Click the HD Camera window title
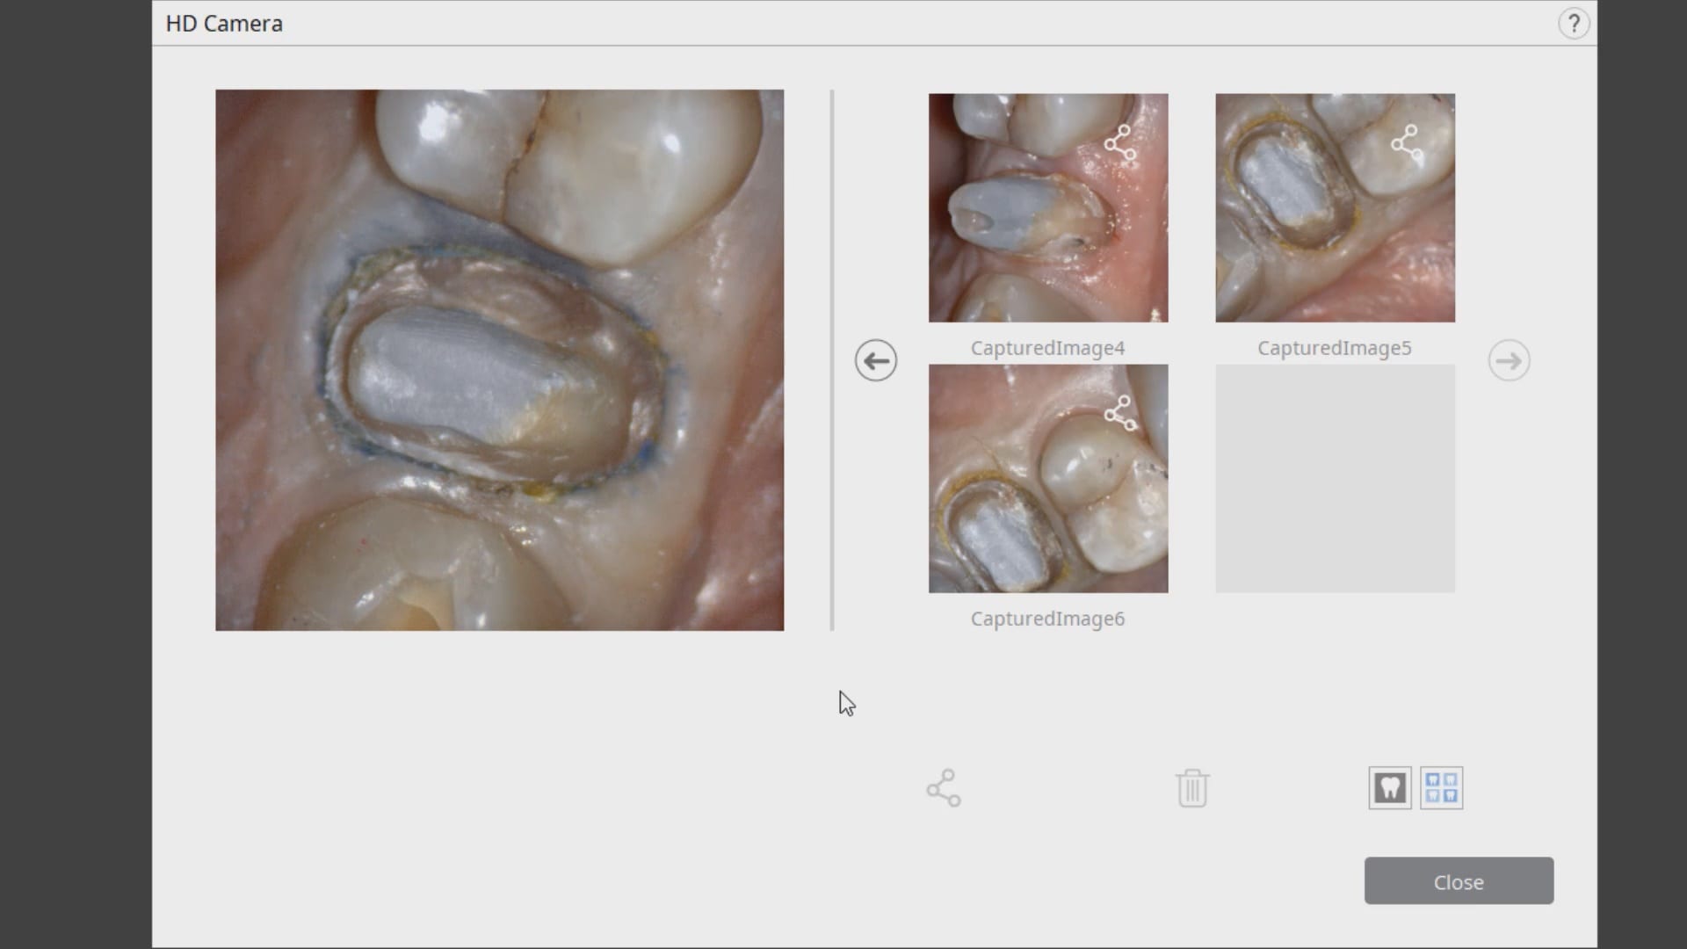Screen dimensions: 1687x949 pyautogui.click(x=224, y=24)
